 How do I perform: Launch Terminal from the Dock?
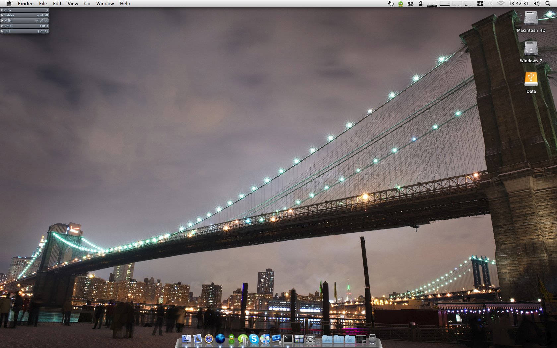click(288, 339)
